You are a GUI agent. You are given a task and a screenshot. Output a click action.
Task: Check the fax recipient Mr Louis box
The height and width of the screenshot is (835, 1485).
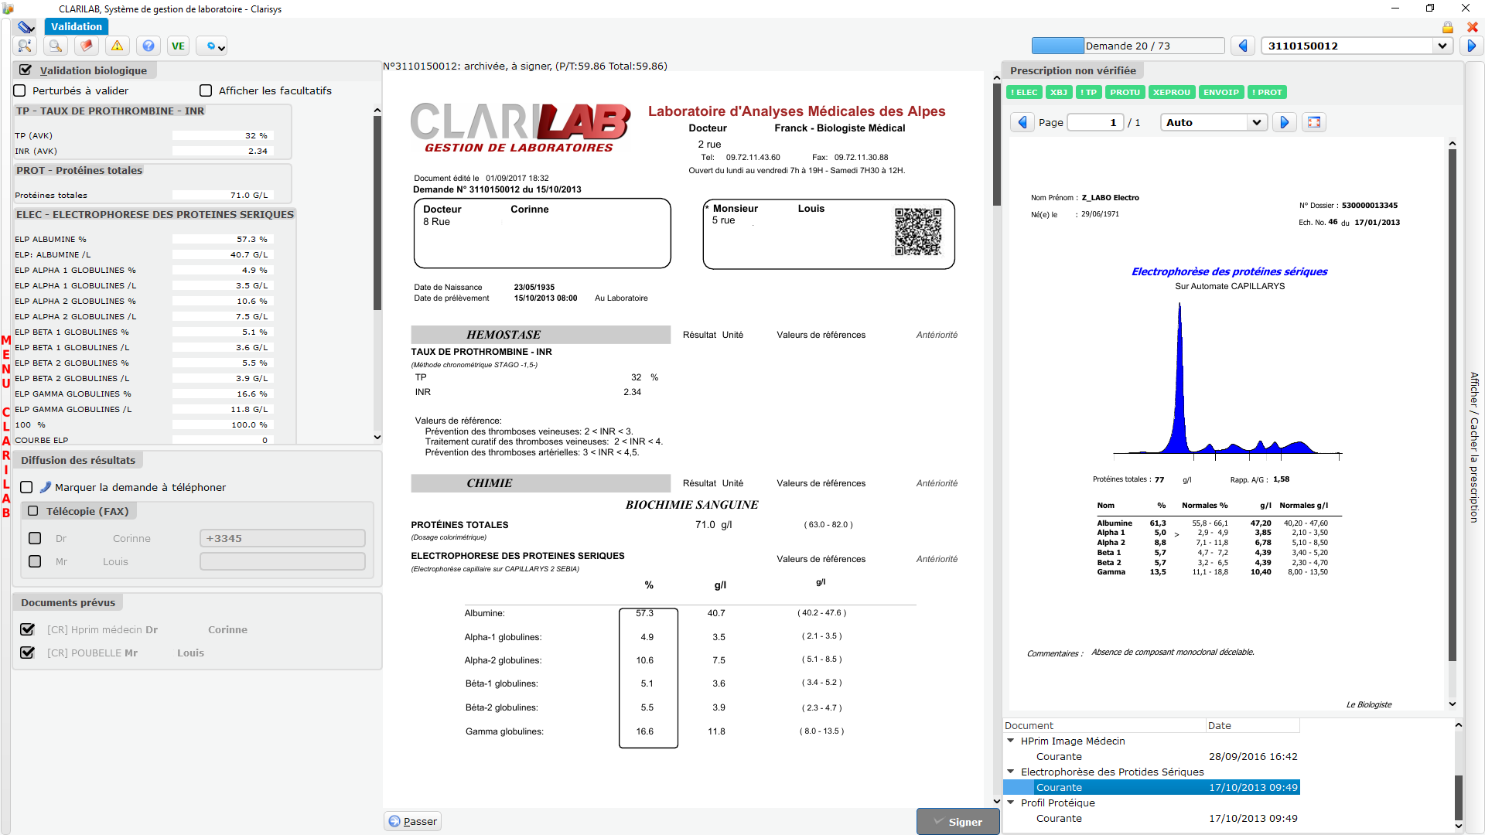pyautogui.click(x=35, y=561)
